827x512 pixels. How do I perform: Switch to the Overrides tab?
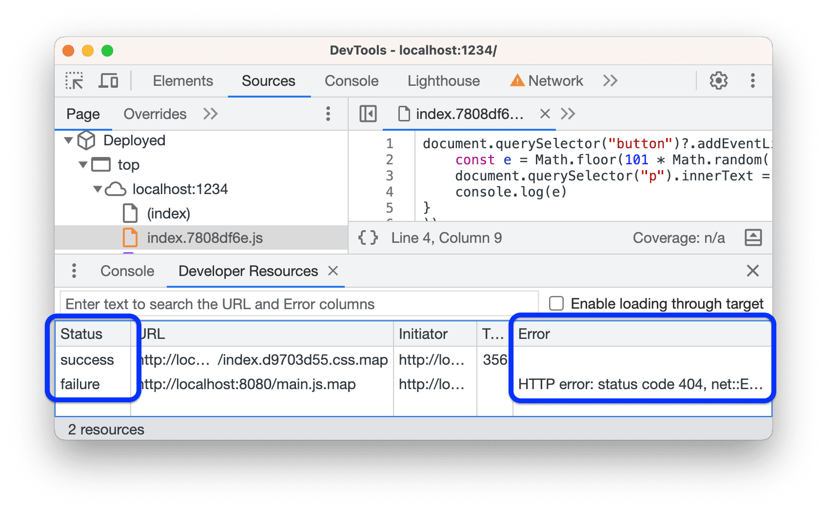[x=155, y=114]
